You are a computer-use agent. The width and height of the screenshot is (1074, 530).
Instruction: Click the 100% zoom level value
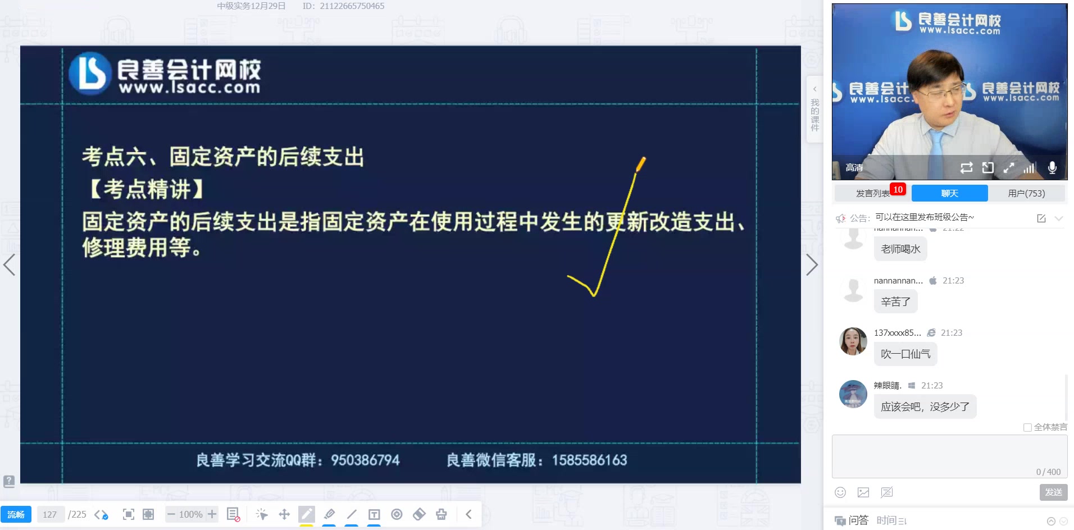click(x=191, y=514)
